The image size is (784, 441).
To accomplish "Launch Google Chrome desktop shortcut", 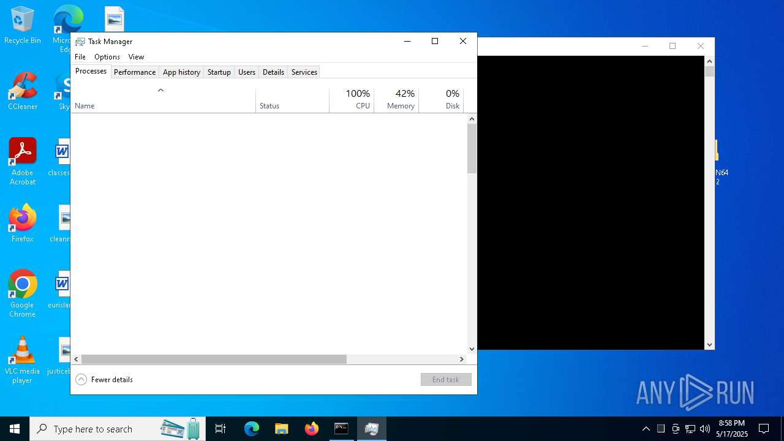I will point(22,294).
